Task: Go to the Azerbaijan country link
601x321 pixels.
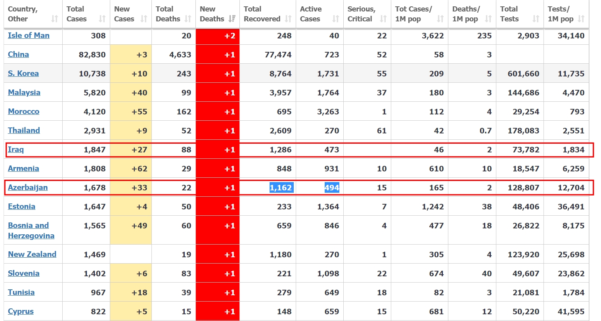Action: 28,187
